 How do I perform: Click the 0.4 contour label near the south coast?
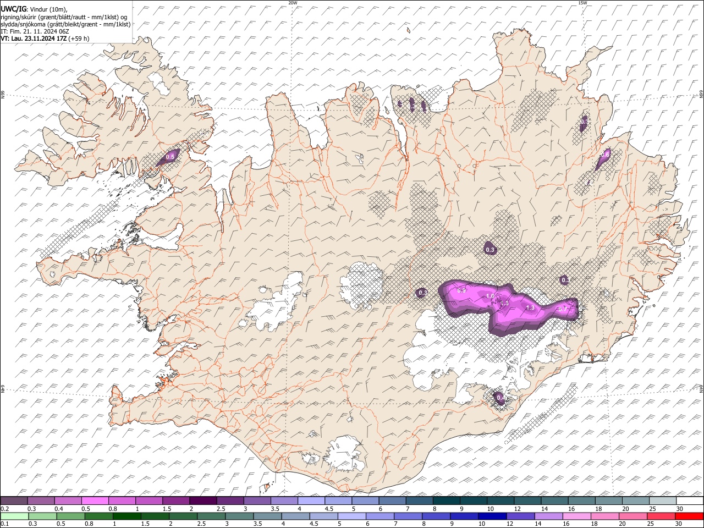click(x=501, y=397)
